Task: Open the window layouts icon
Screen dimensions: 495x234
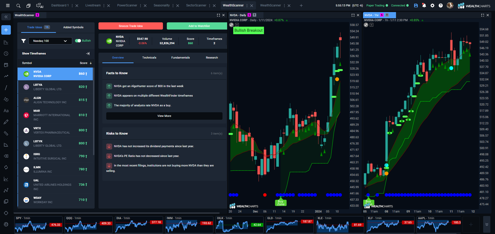Action: 28,6
